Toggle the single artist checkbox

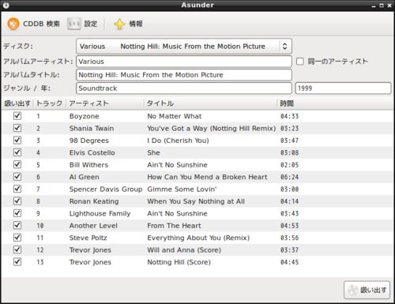[x=300, y=62]
